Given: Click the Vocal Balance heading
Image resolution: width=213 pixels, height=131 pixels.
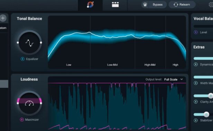Looking at the screenshot, I should [203, 19].
